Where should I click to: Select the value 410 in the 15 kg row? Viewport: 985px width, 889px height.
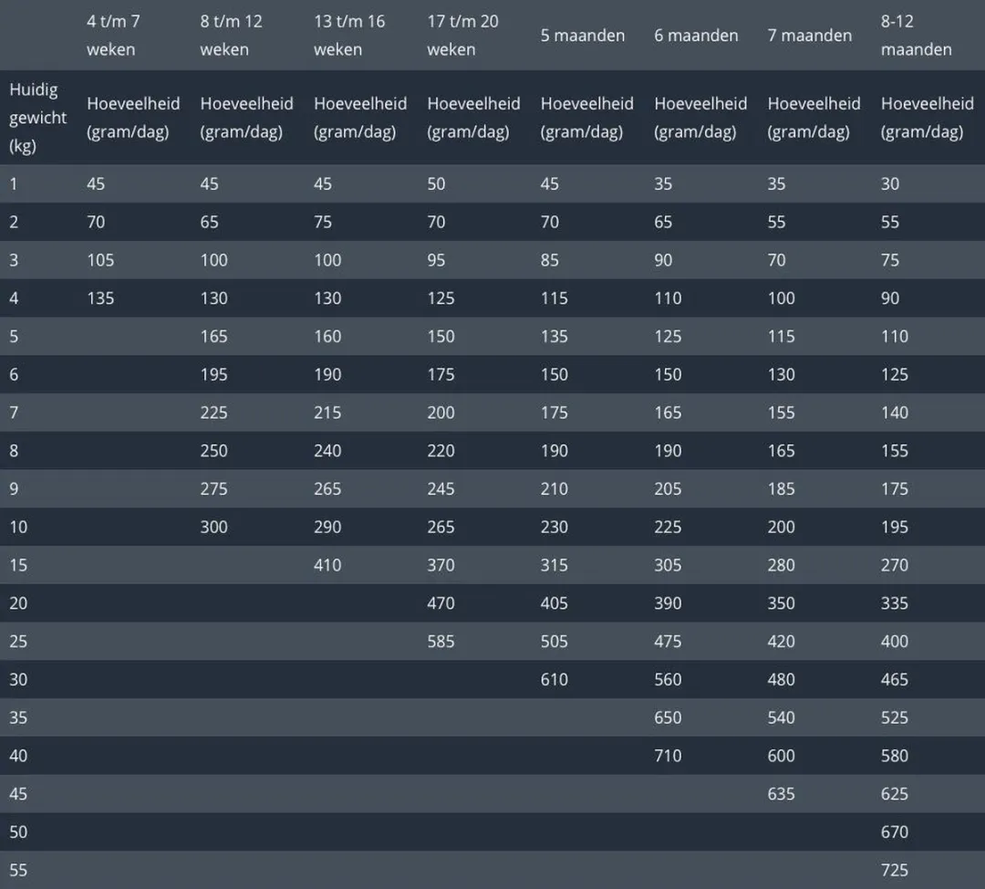[327, 565]
